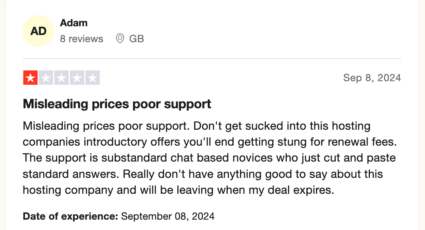Viewport: 425px width, 230px height.
Task: Click the fourth grey rating star
Action: [77, 78]
